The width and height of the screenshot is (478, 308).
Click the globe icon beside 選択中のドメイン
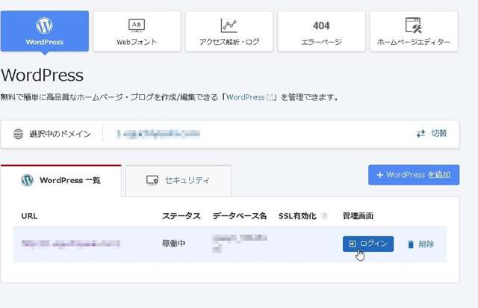tap(19, 134)
